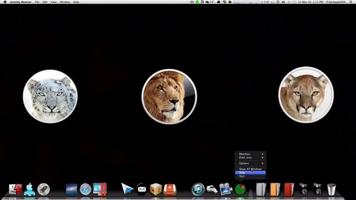Click Activity Monitor pie chart dock icon
The width and height of the screenshot is (356, 200).
[240, 189]
